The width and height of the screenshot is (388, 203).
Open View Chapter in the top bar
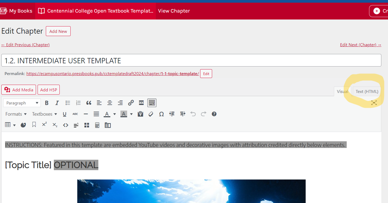point(174,11)
